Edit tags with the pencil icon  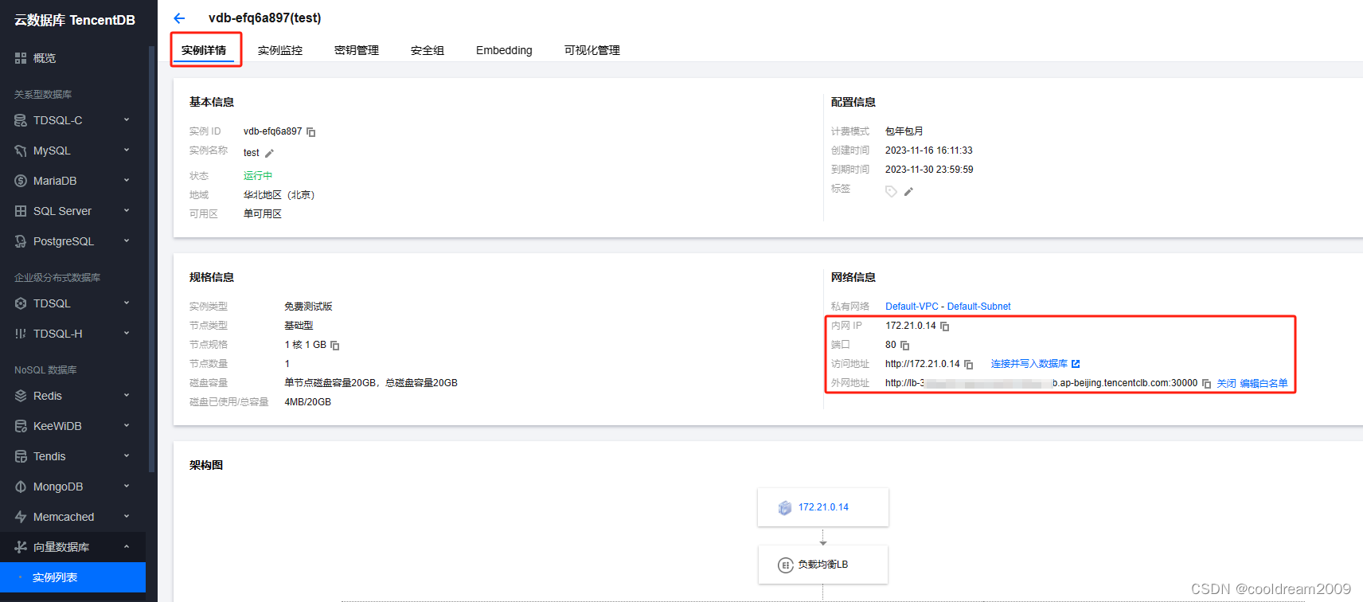point(908,191)
